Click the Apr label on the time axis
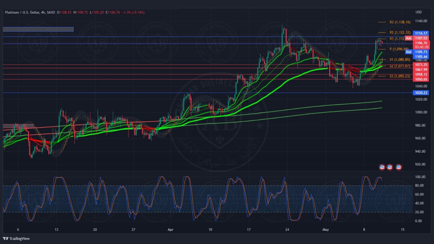 [171, 230]
